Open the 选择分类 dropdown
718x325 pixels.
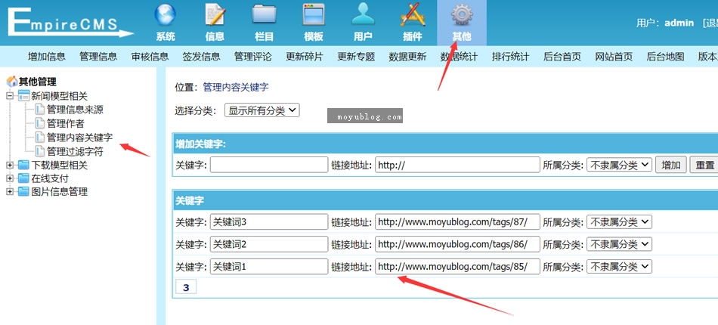coord(262,110)
